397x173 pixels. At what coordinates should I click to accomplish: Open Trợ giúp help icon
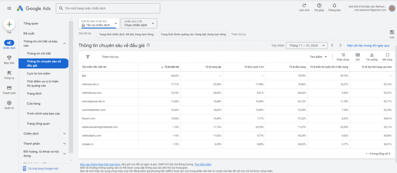click(x=319, y=5)
